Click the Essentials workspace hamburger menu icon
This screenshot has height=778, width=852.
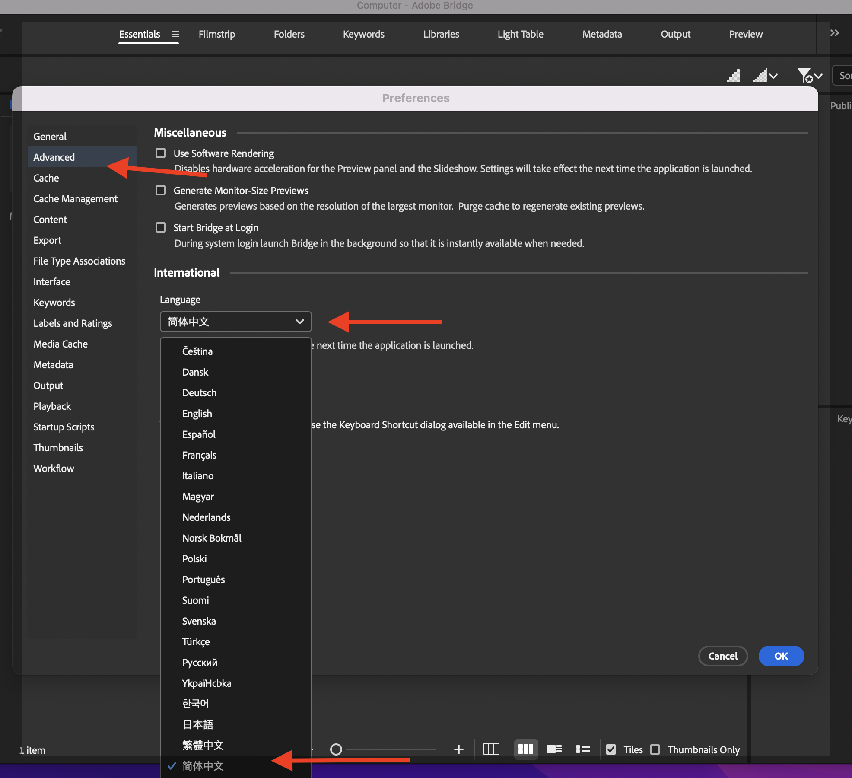(x=175, y=34)
